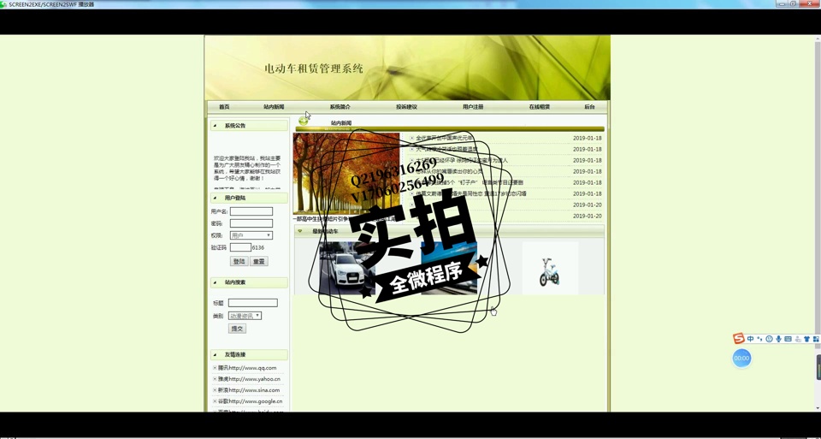Click the triangle icon beside 系统公告
The image size is (821, 439).
coord(215,126)
